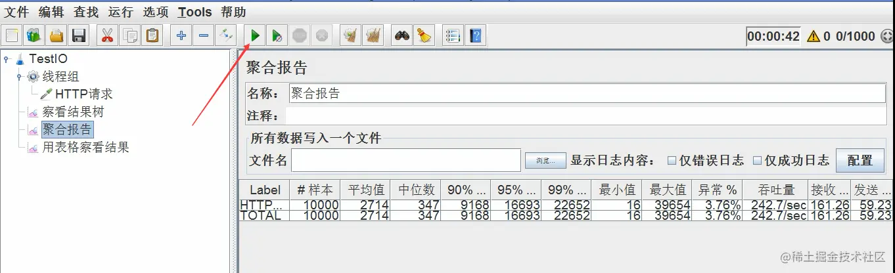
Task: Click the 平均值 column header
Action: tap(366, 190)
